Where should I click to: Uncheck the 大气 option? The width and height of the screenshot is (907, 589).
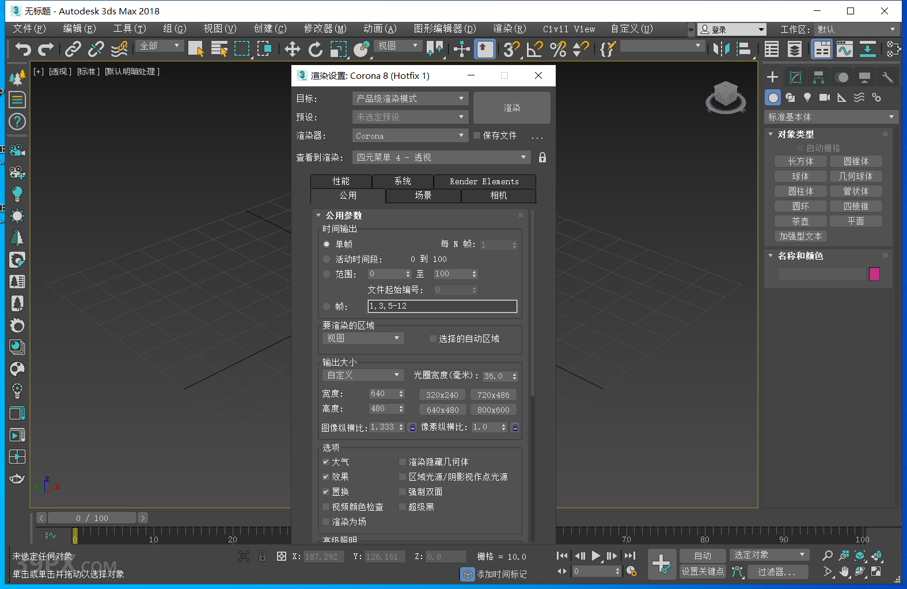coord(326,462)
